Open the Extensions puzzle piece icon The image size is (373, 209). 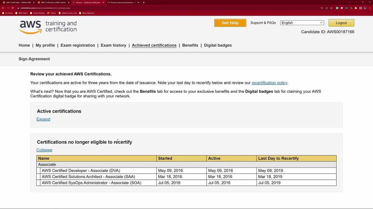(356, 8)
